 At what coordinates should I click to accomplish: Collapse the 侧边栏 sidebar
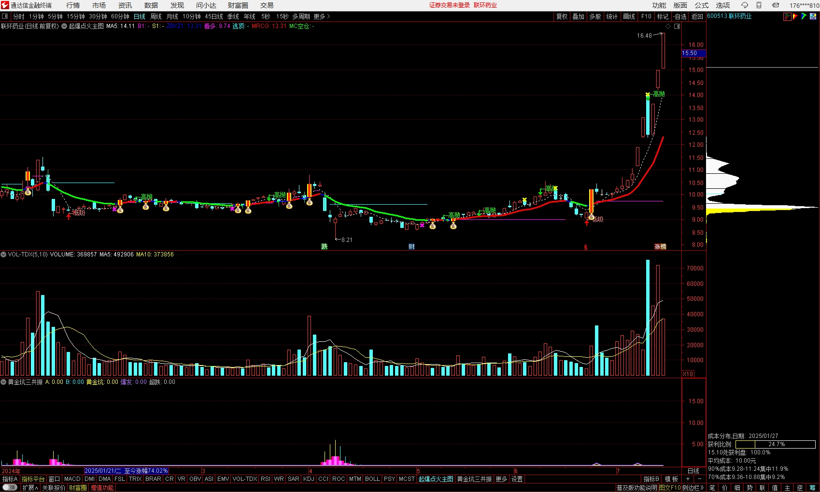coord(693,488)
